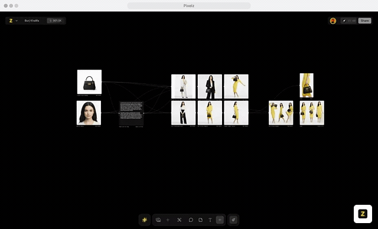Select the top-row yellow dress pose image
The width and height of the screenshot is (378, 229).
[x=236, y=86]
